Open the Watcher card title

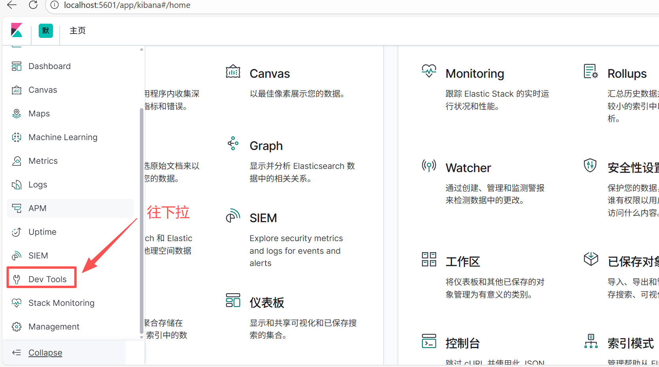[x=468, y=168]
